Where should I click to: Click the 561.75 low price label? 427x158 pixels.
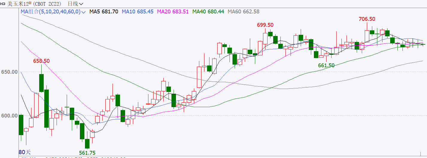coord(87,153)
